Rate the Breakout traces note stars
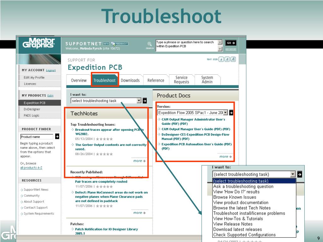Screen dimensions: 323x242 point(104,139)
